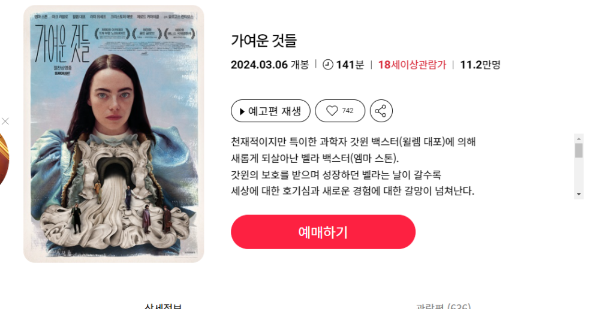Close the floating banner with X icon

pos(5,121)
